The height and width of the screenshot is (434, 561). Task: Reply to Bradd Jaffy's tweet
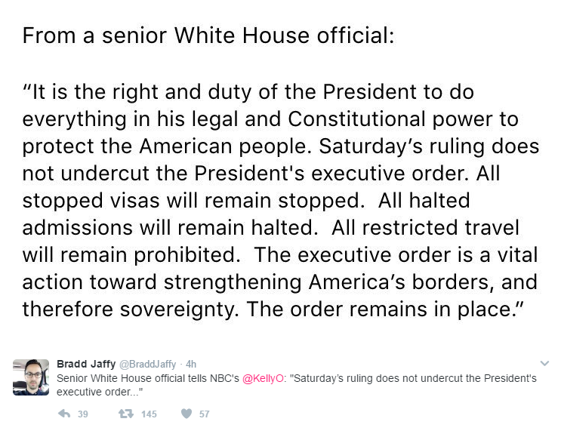(x=65, y=414)
